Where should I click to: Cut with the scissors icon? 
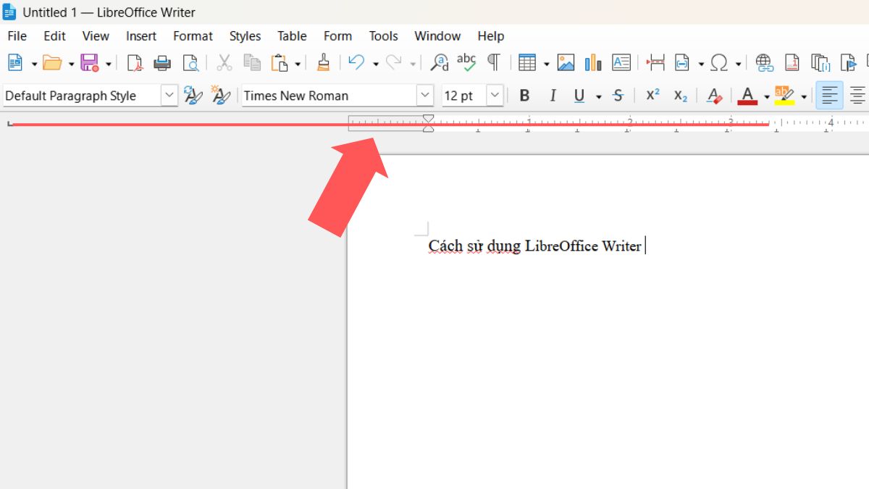224,63
